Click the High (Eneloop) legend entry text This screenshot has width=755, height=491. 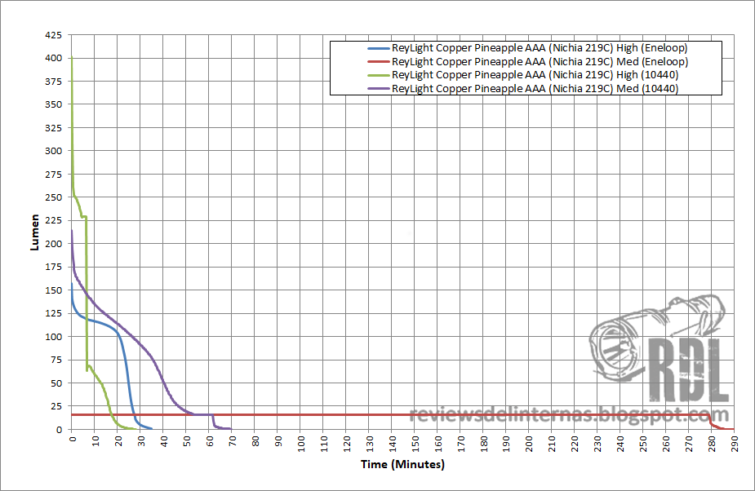pos(540,48)
